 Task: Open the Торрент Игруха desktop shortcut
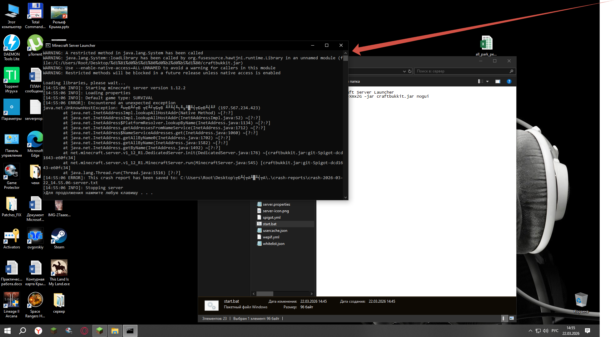click(12, 80)
